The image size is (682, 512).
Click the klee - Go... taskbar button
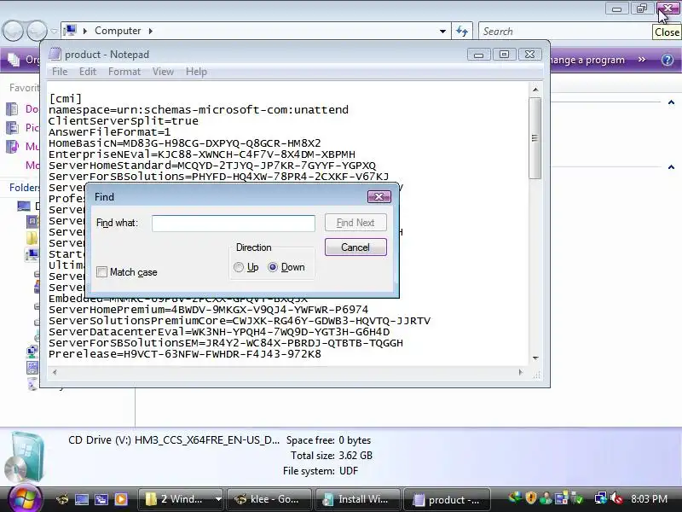click(269, 499)
